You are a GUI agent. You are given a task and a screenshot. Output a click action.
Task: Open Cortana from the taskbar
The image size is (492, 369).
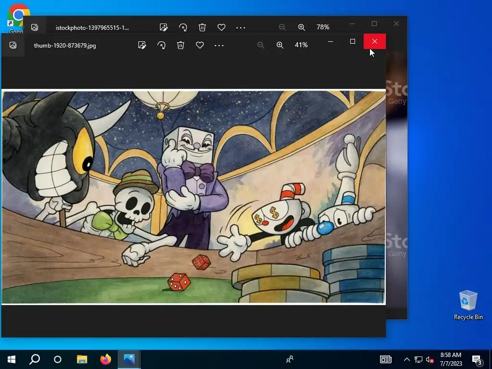[x=58, y=359]
